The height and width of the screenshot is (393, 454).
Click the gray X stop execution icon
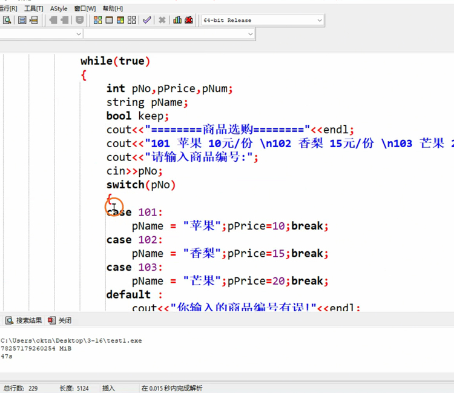tap(162, 20)
